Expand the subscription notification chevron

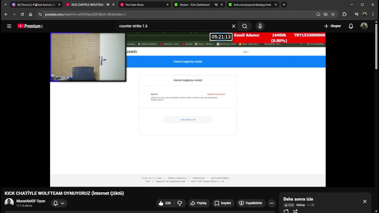pos(62,203)
